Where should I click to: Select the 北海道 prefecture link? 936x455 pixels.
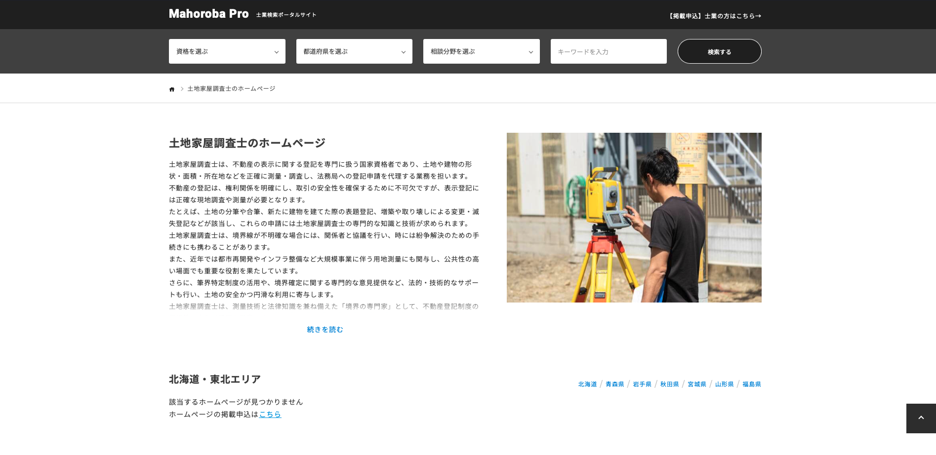587,384
